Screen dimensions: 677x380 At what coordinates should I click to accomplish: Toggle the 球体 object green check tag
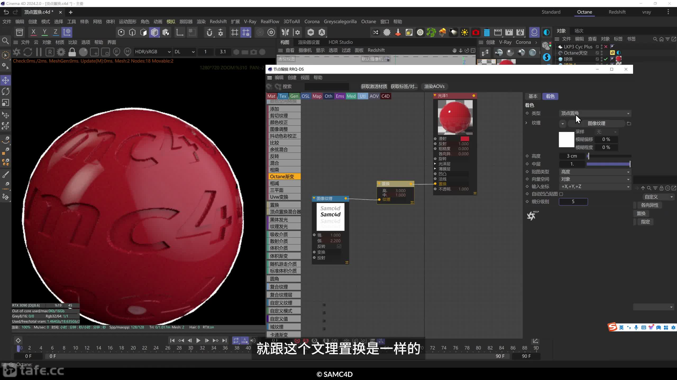pos(606,59)
